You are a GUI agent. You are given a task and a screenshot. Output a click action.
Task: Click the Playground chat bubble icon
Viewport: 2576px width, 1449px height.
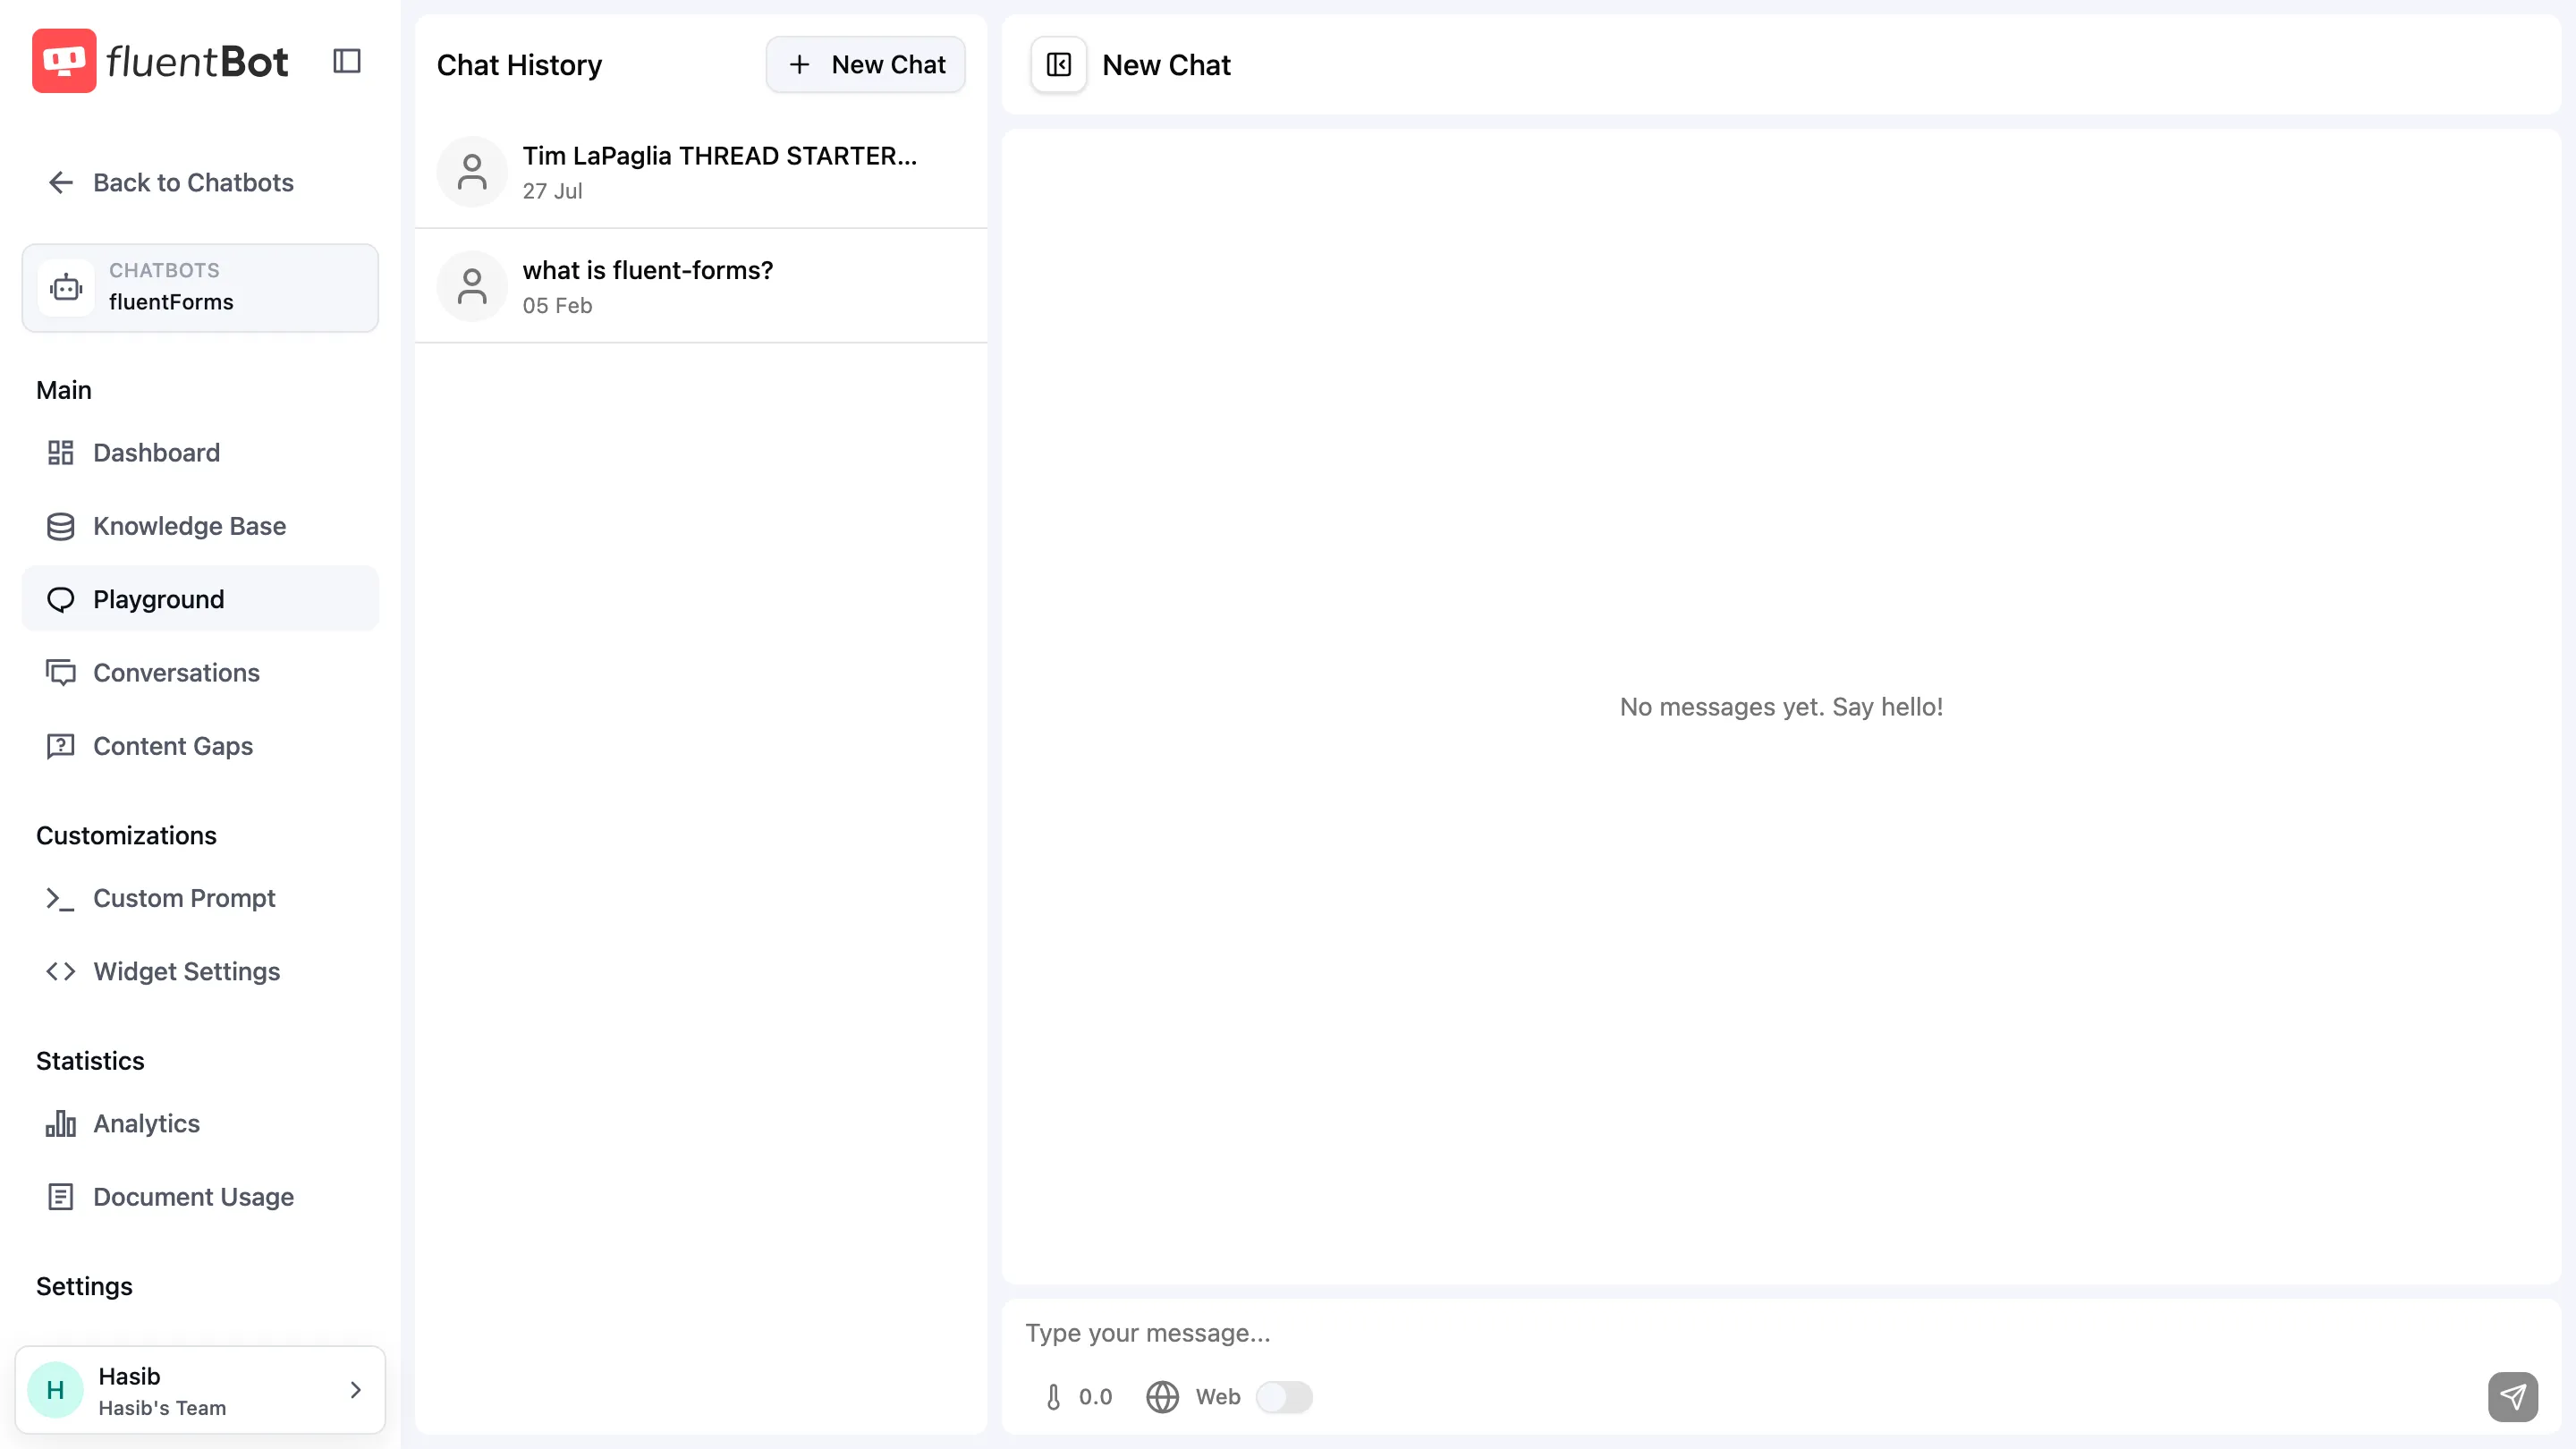tap(61, 599)
